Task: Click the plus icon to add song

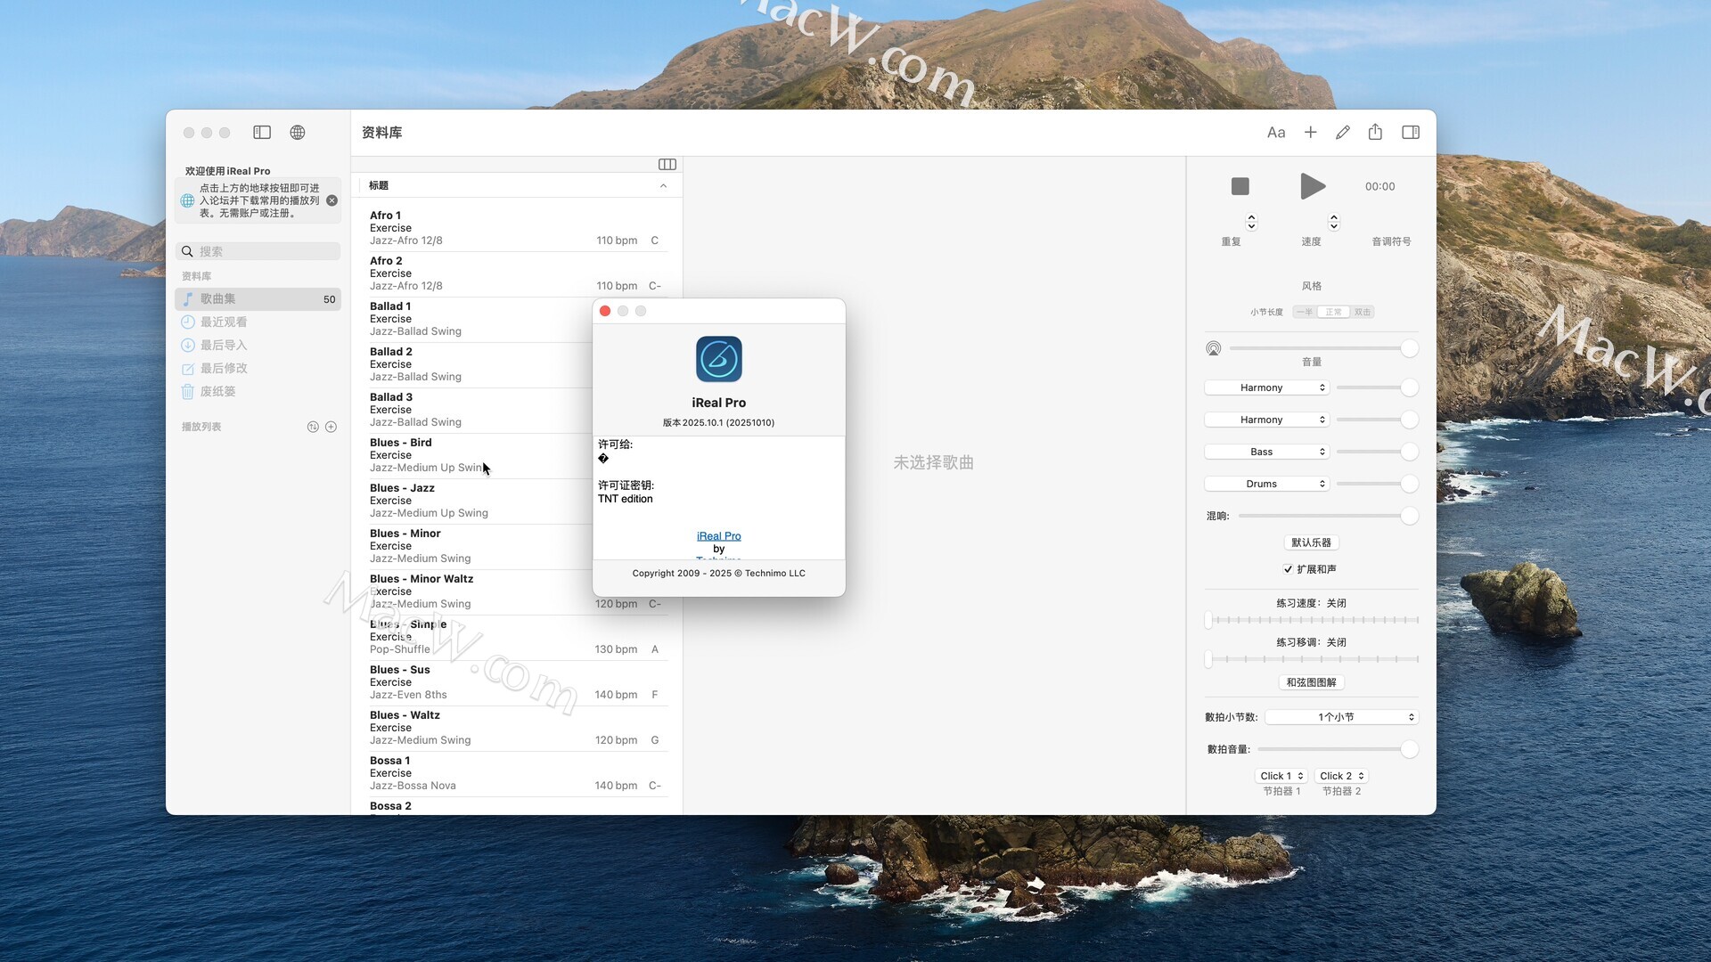Action: click(1310, 133)
